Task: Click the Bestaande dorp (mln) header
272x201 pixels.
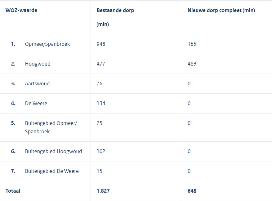Action: pos(115,17)
